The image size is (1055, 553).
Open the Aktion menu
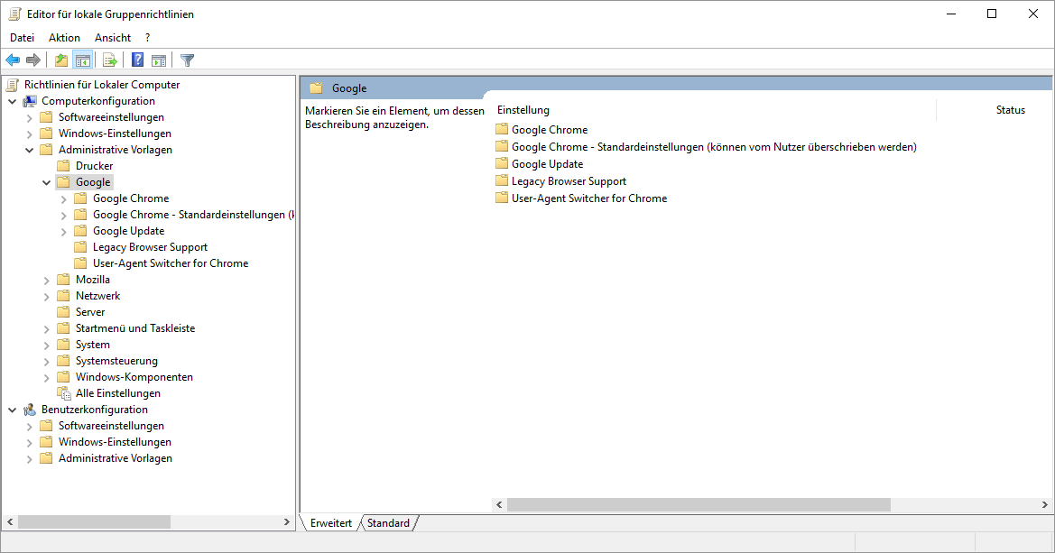tap(64, 38)
